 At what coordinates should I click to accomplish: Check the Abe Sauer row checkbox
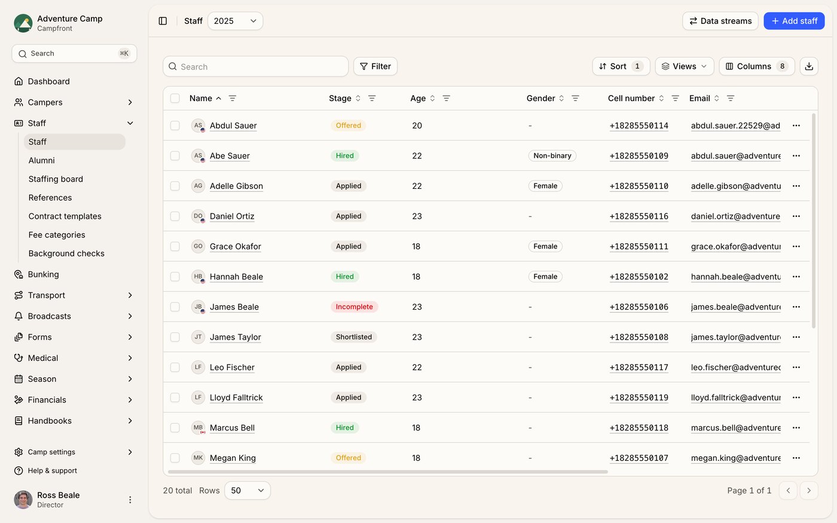tap(175, 155)
